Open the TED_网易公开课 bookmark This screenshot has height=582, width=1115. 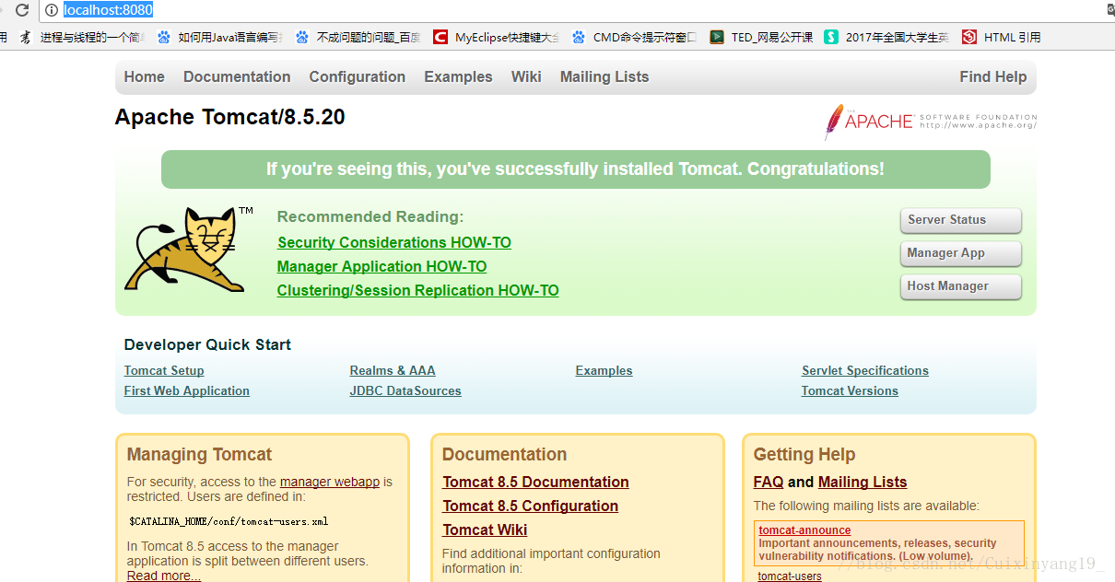762,37
